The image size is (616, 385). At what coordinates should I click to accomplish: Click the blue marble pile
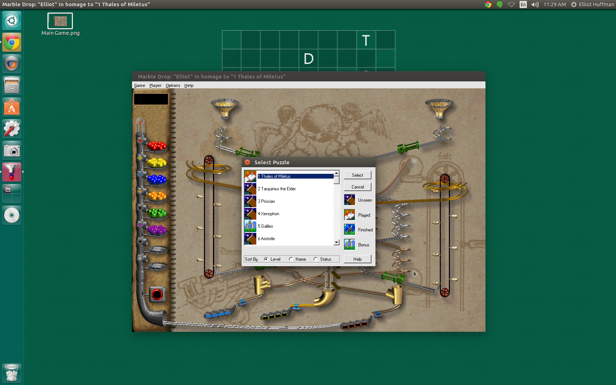(157, 179)
